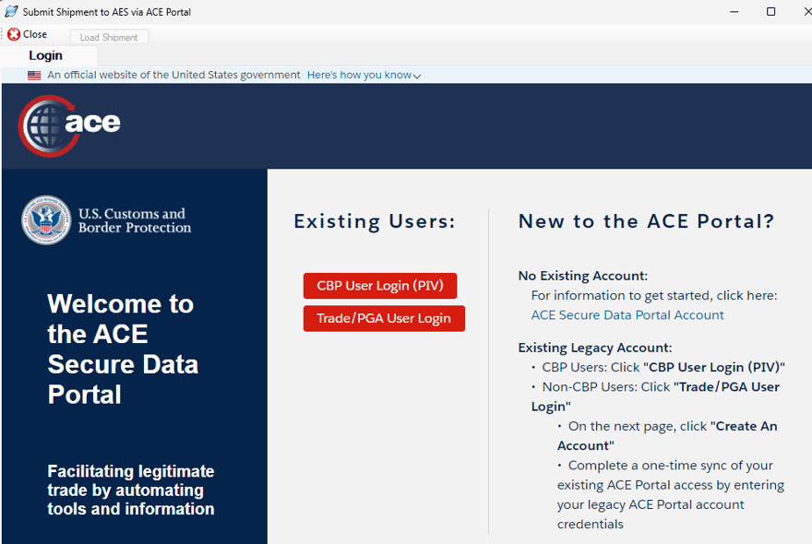Click the "Existing Users:" heading
The height and width of the screenshot is (544, 812).
[375, 221]
